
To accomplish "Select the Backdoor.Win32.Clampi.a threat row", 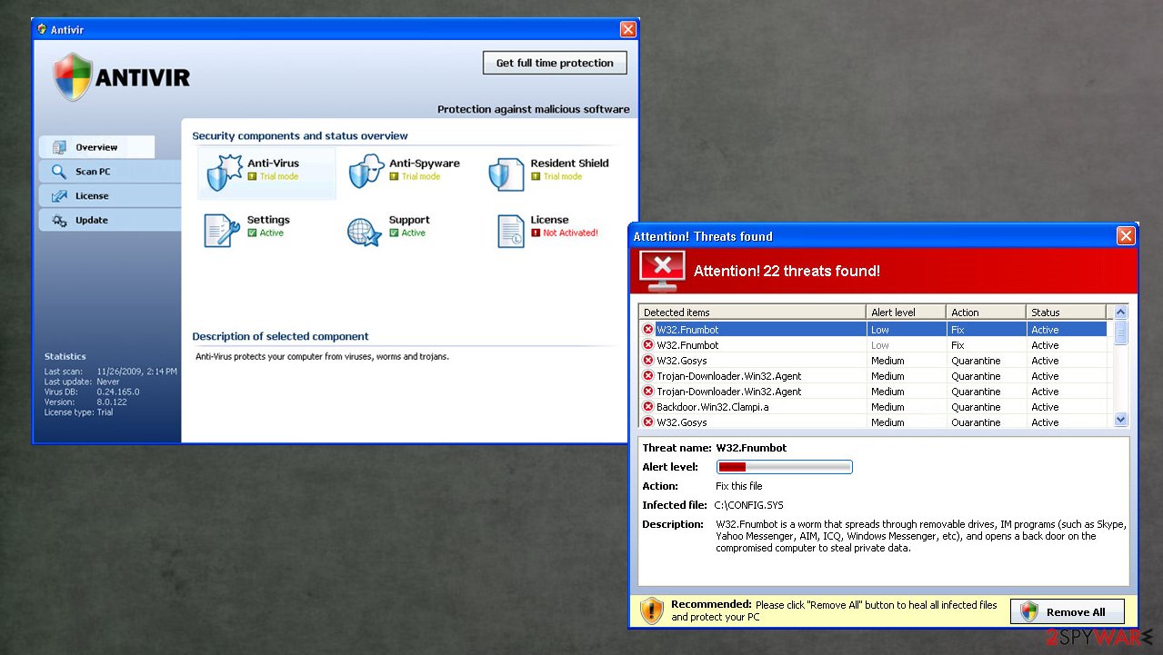I will pos(875,407).
